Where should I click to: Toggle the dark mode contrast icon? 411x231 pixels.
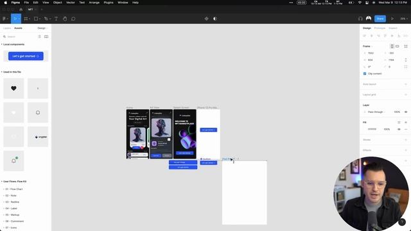point(215,19)
